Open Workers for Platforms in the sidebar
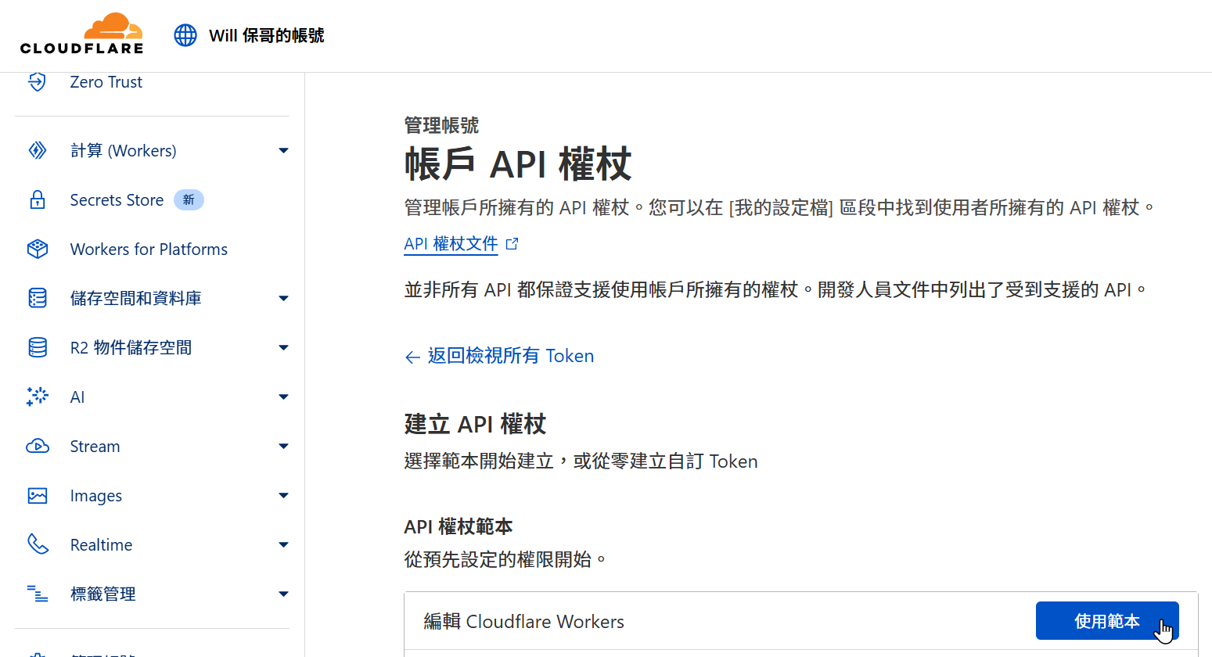Viewport: 1212px width, 657px height. point(149,249)
